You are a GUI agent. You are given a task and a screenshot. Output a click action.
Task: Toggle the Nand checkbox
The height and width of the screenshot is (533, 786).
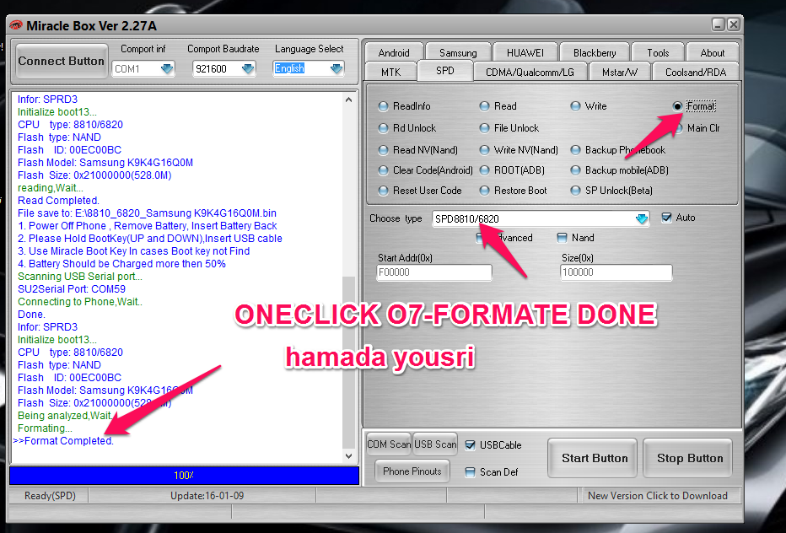(563, 238)
